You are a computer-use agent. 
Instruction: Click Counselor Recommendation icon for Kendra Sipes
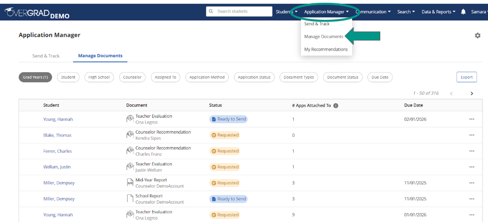tap(130, 135)
